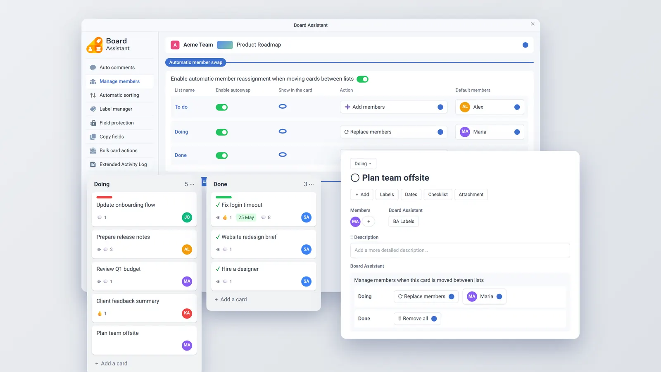
Task: Click the card description input field
Action: pyautogui.click(x=460, y=250)
